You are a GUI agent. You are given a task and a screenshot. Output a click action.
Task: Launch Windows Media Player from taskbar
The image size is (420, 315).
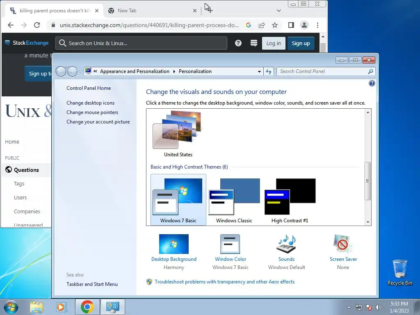click(61, 307)
